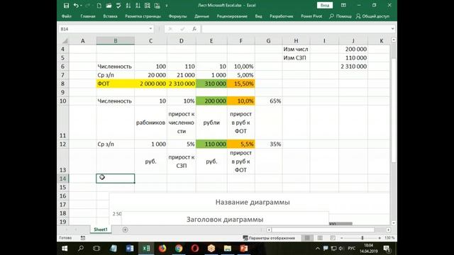Select column B header
The height and width of the screenshot is (255, 454).
pos(115,41)
